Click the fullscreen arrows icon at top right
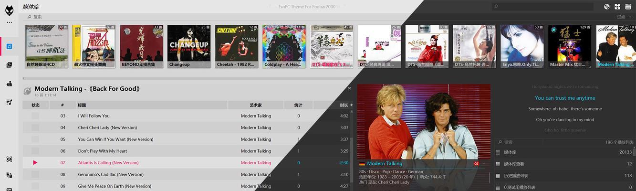The image size is (636, 191). coord(617,7)
